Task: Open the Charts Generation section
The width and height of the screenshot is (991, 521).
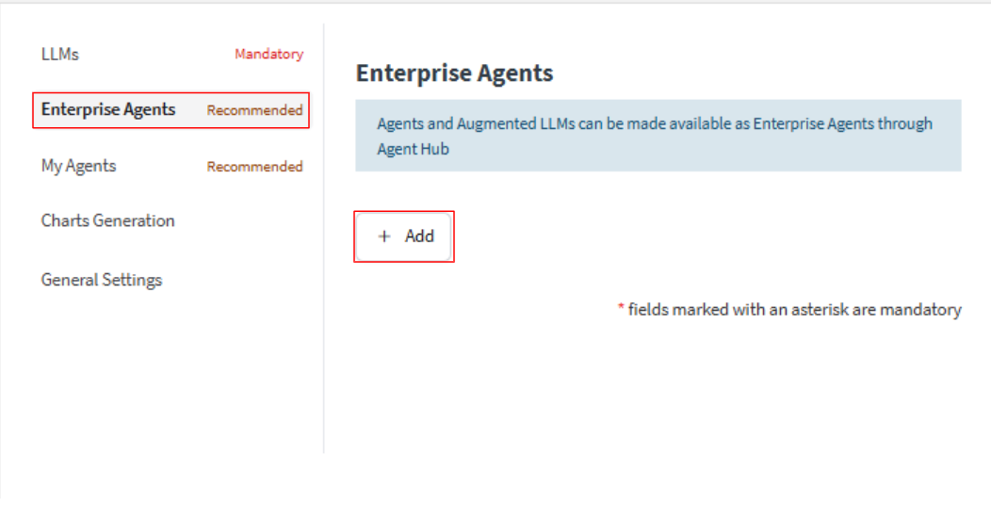Action: tap(108, 220)
